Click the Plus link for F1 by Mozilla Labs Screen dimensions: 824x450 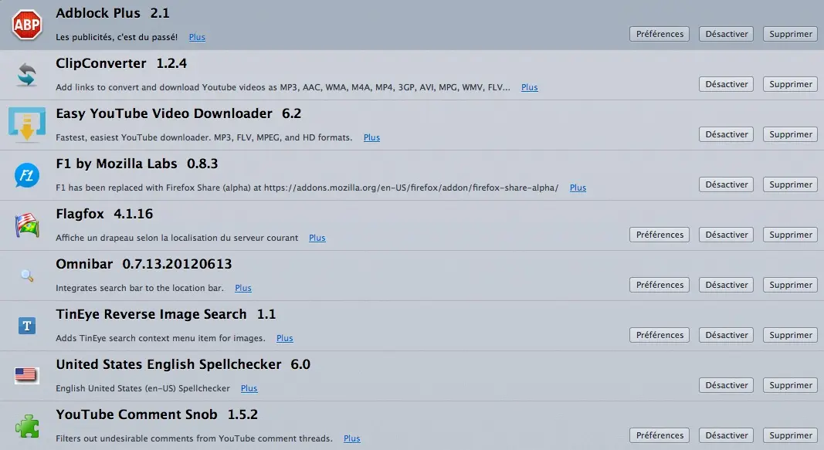[578, 188]
